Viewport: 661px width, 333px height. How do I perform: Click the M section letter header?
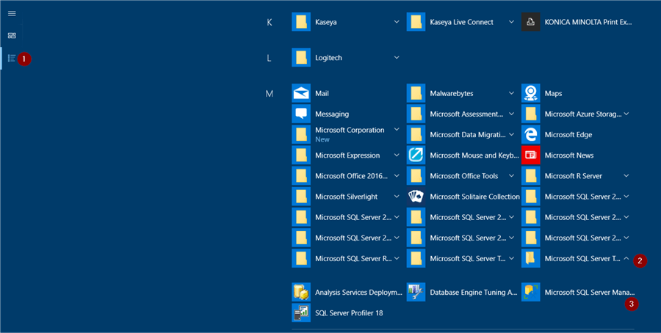270,93
